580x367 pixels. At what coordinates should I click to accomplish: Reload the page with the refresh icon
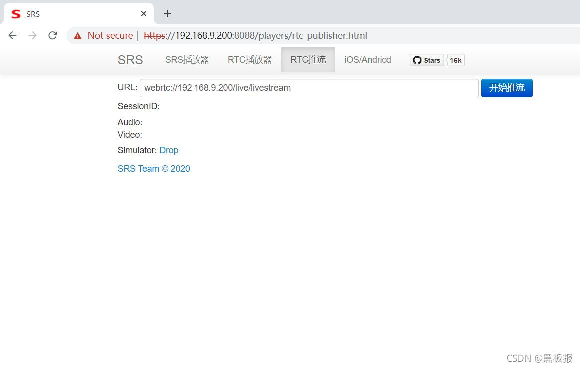(52, 35)
